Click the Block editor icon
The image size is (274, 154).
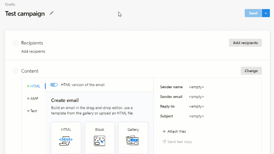[x=99, y=141]
